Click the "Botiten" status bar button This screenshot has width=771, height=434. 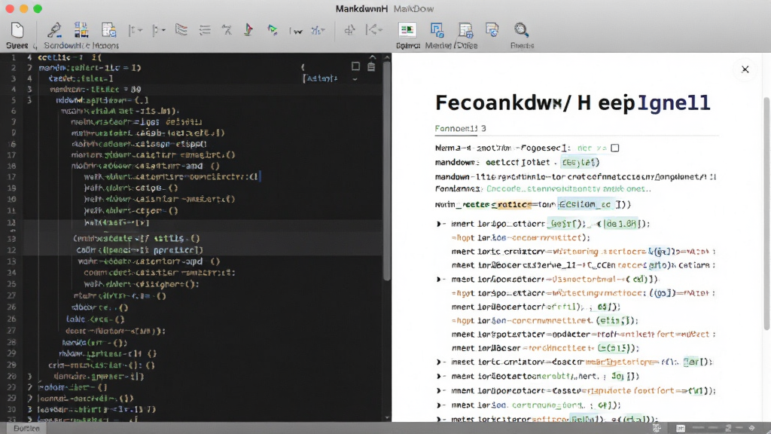(26, 429)
